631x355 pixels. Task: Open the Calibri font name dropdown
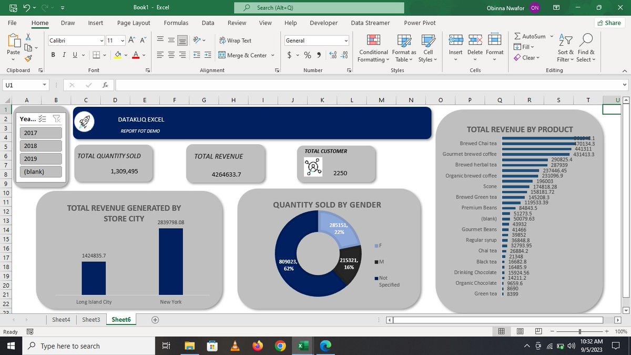pos(101,40)
